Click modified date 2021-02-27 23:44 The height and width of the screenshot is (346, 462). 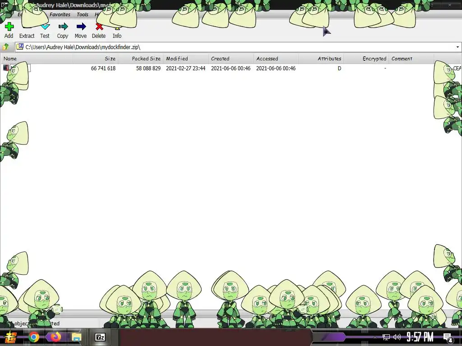pos(185,68)
